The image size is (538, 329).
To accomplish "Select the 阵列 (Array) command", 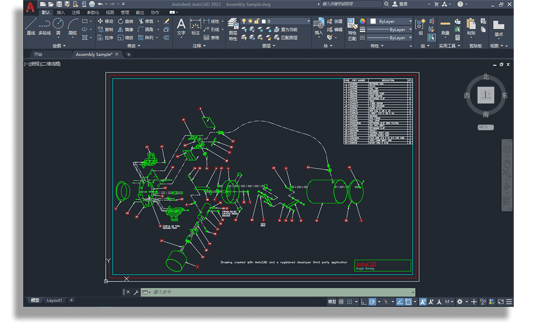I will click(146, 38).
